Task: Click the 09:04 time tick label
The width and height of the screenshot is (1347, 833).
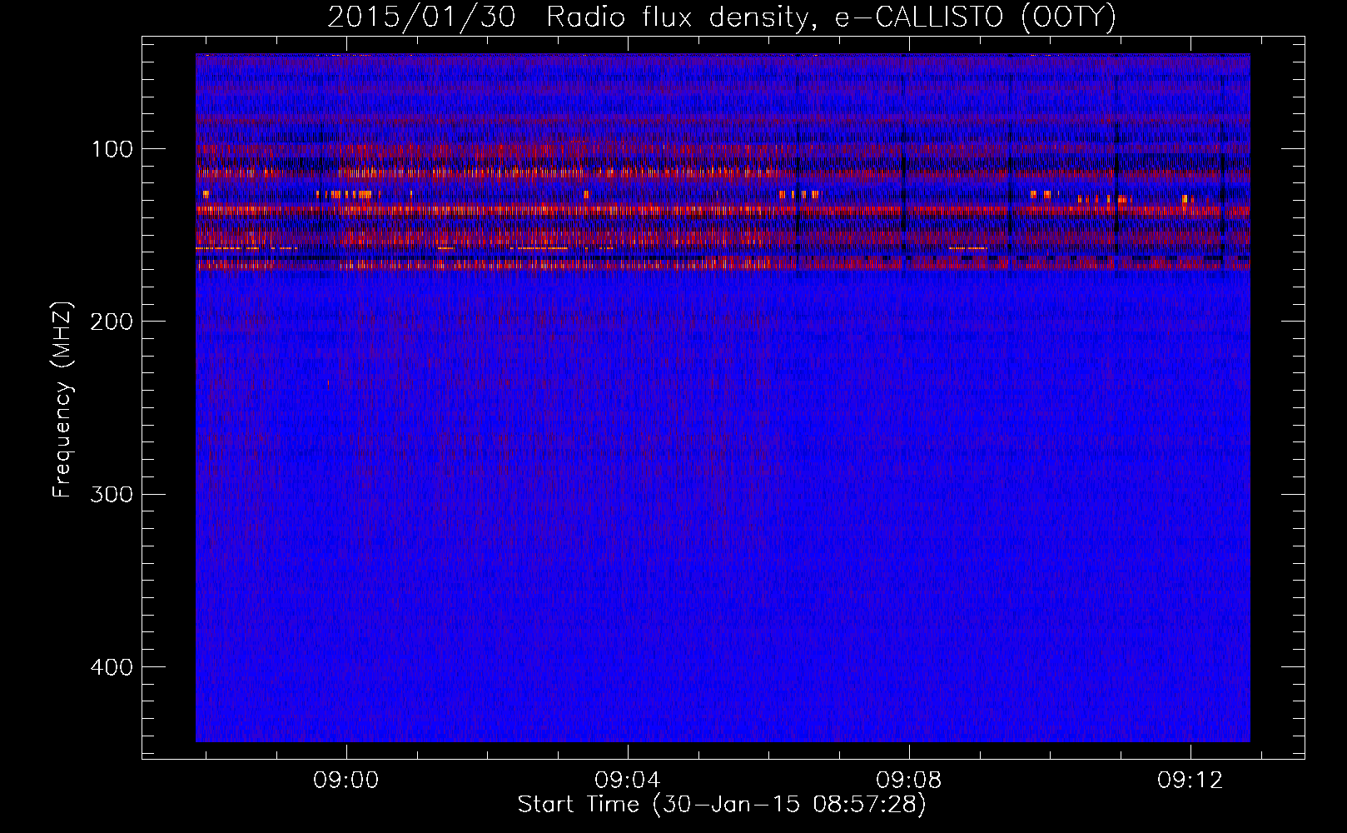Action: [x=628, y=780]
